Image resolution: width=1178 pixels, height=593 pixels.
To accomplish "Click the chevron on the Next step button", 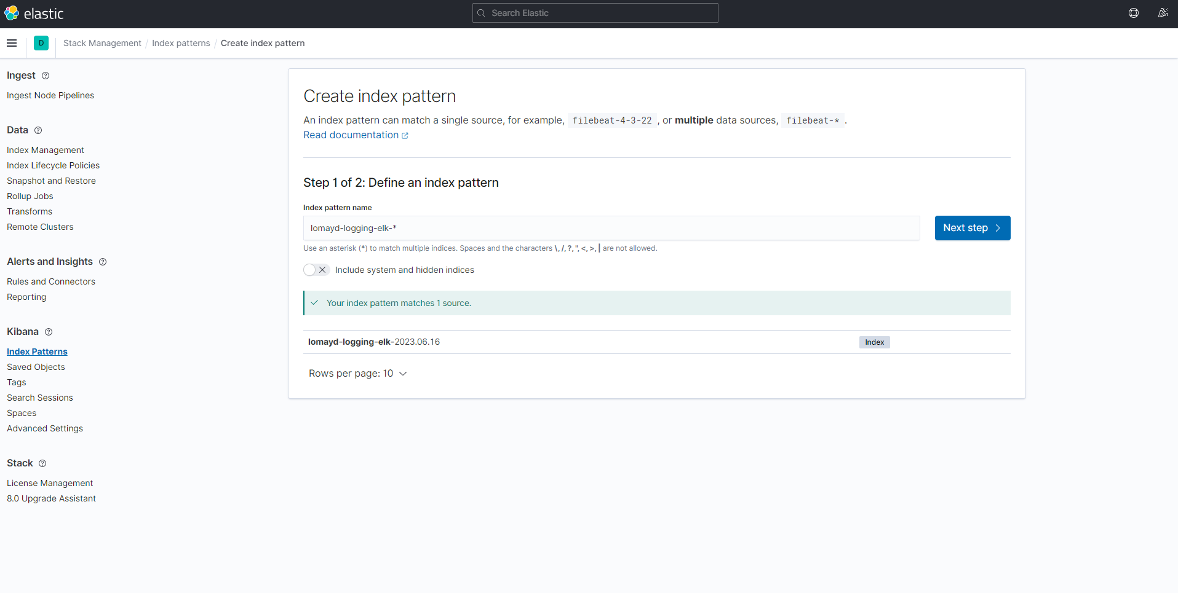I will 997,228.
